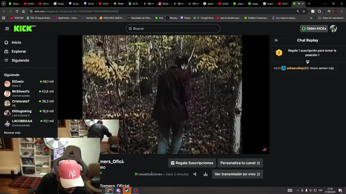The height and width of the screenshot is (194, 346).
Task: Open Siguiendo in sidebar
Action: tap(20, 60)
